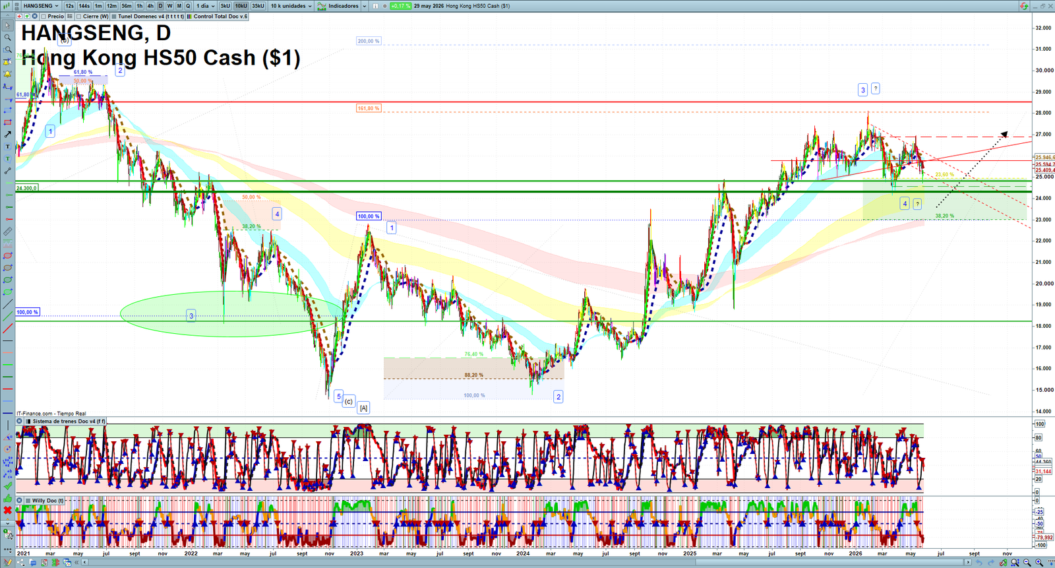Select the magnifier zoom tool

point(8,38)
